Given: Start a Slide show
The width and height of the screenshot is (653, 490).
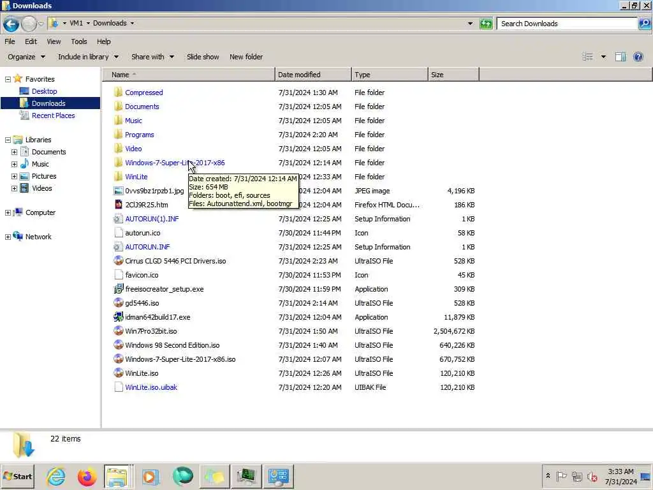Looking at the screenshot, I should tap(203, 57).
